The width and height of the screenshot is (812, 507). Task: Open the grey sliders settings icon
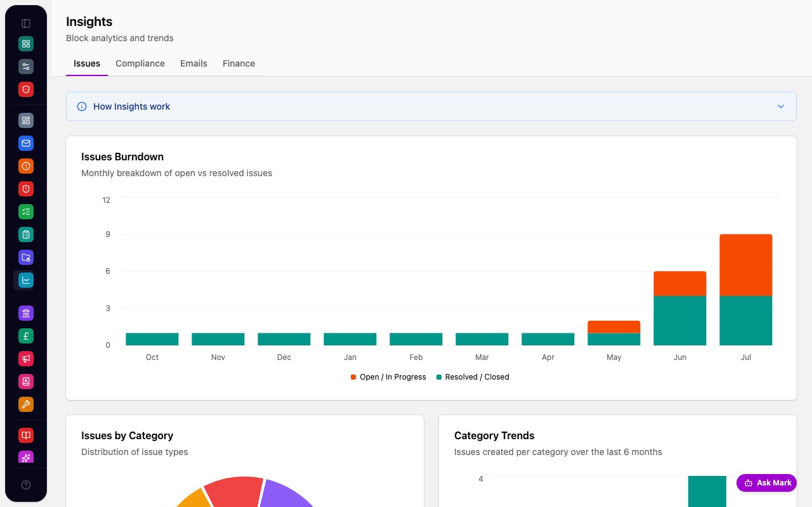tap(26, 67)
